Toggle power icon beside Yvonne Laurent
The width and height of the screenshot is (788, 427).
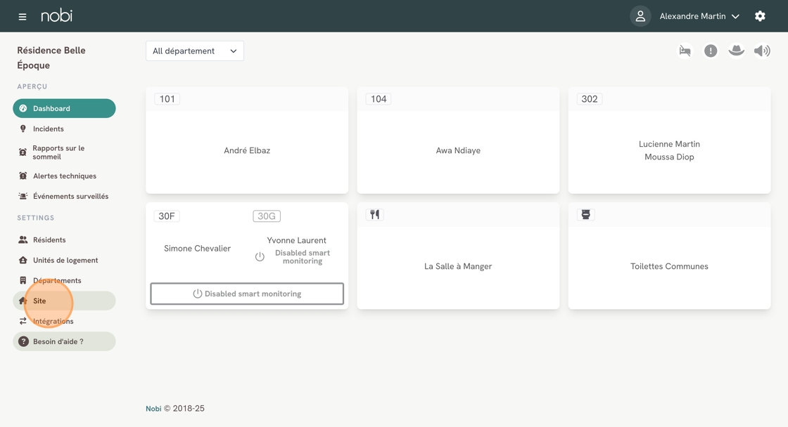click(x=260, y=257)
